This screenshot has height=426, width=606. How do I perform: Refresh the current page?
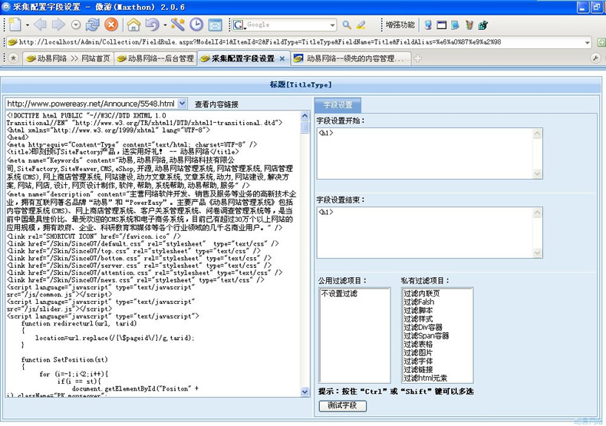point(93,25)
